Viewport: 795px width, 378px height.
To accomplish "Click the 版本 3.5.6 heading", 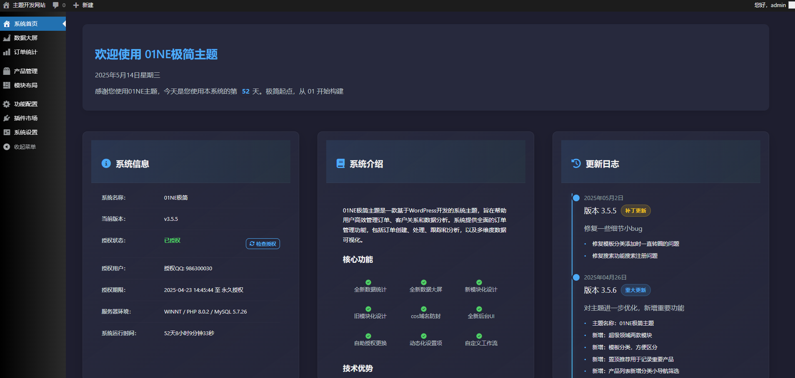I will (x=600, y=290).
